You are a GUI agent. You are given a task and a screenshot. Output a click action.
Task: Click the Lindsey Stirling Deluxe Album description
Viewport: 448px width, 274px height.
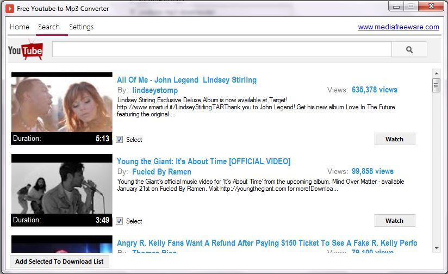256,107
